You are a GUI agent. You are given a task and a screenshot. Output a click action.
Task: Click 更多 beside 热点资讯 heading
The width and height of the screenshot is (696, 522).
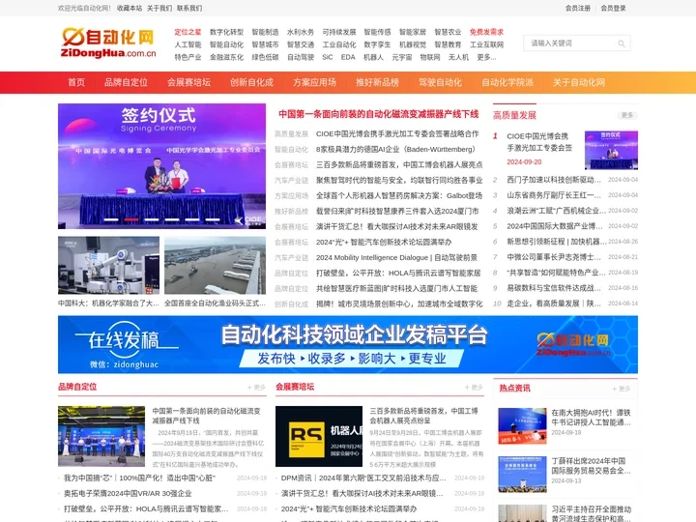(x=622, y=389)
